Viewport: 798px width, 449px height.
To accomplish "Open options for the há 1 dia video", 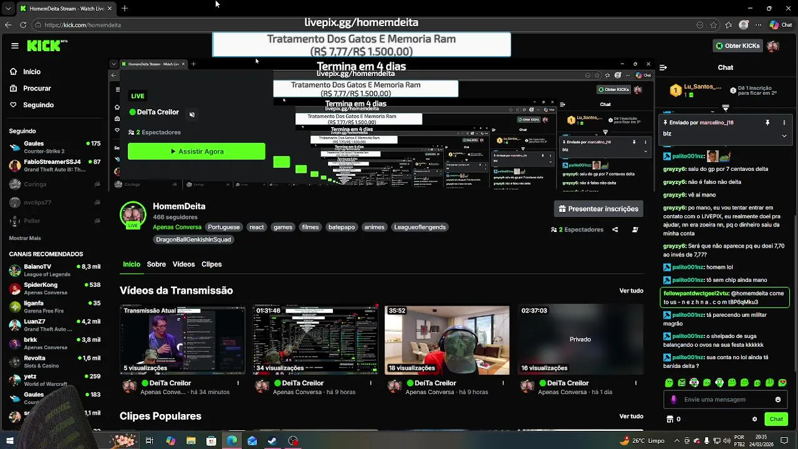I will pyautogui.click(x=636, y=384).
